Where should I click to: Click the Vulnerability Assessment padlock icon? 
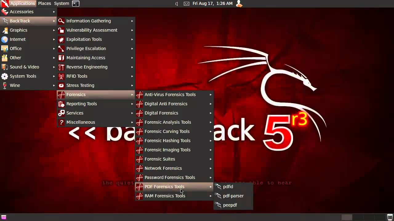[61, 30]
